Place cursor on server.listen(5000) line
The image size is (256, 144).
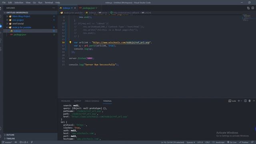tap(82, 58)
